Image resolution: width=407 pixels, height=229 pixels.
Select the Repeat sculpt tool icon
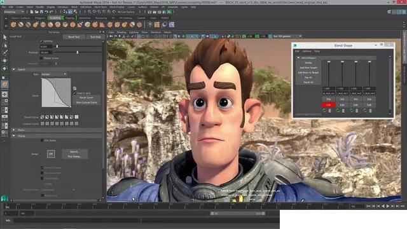(x=72, y=25)
